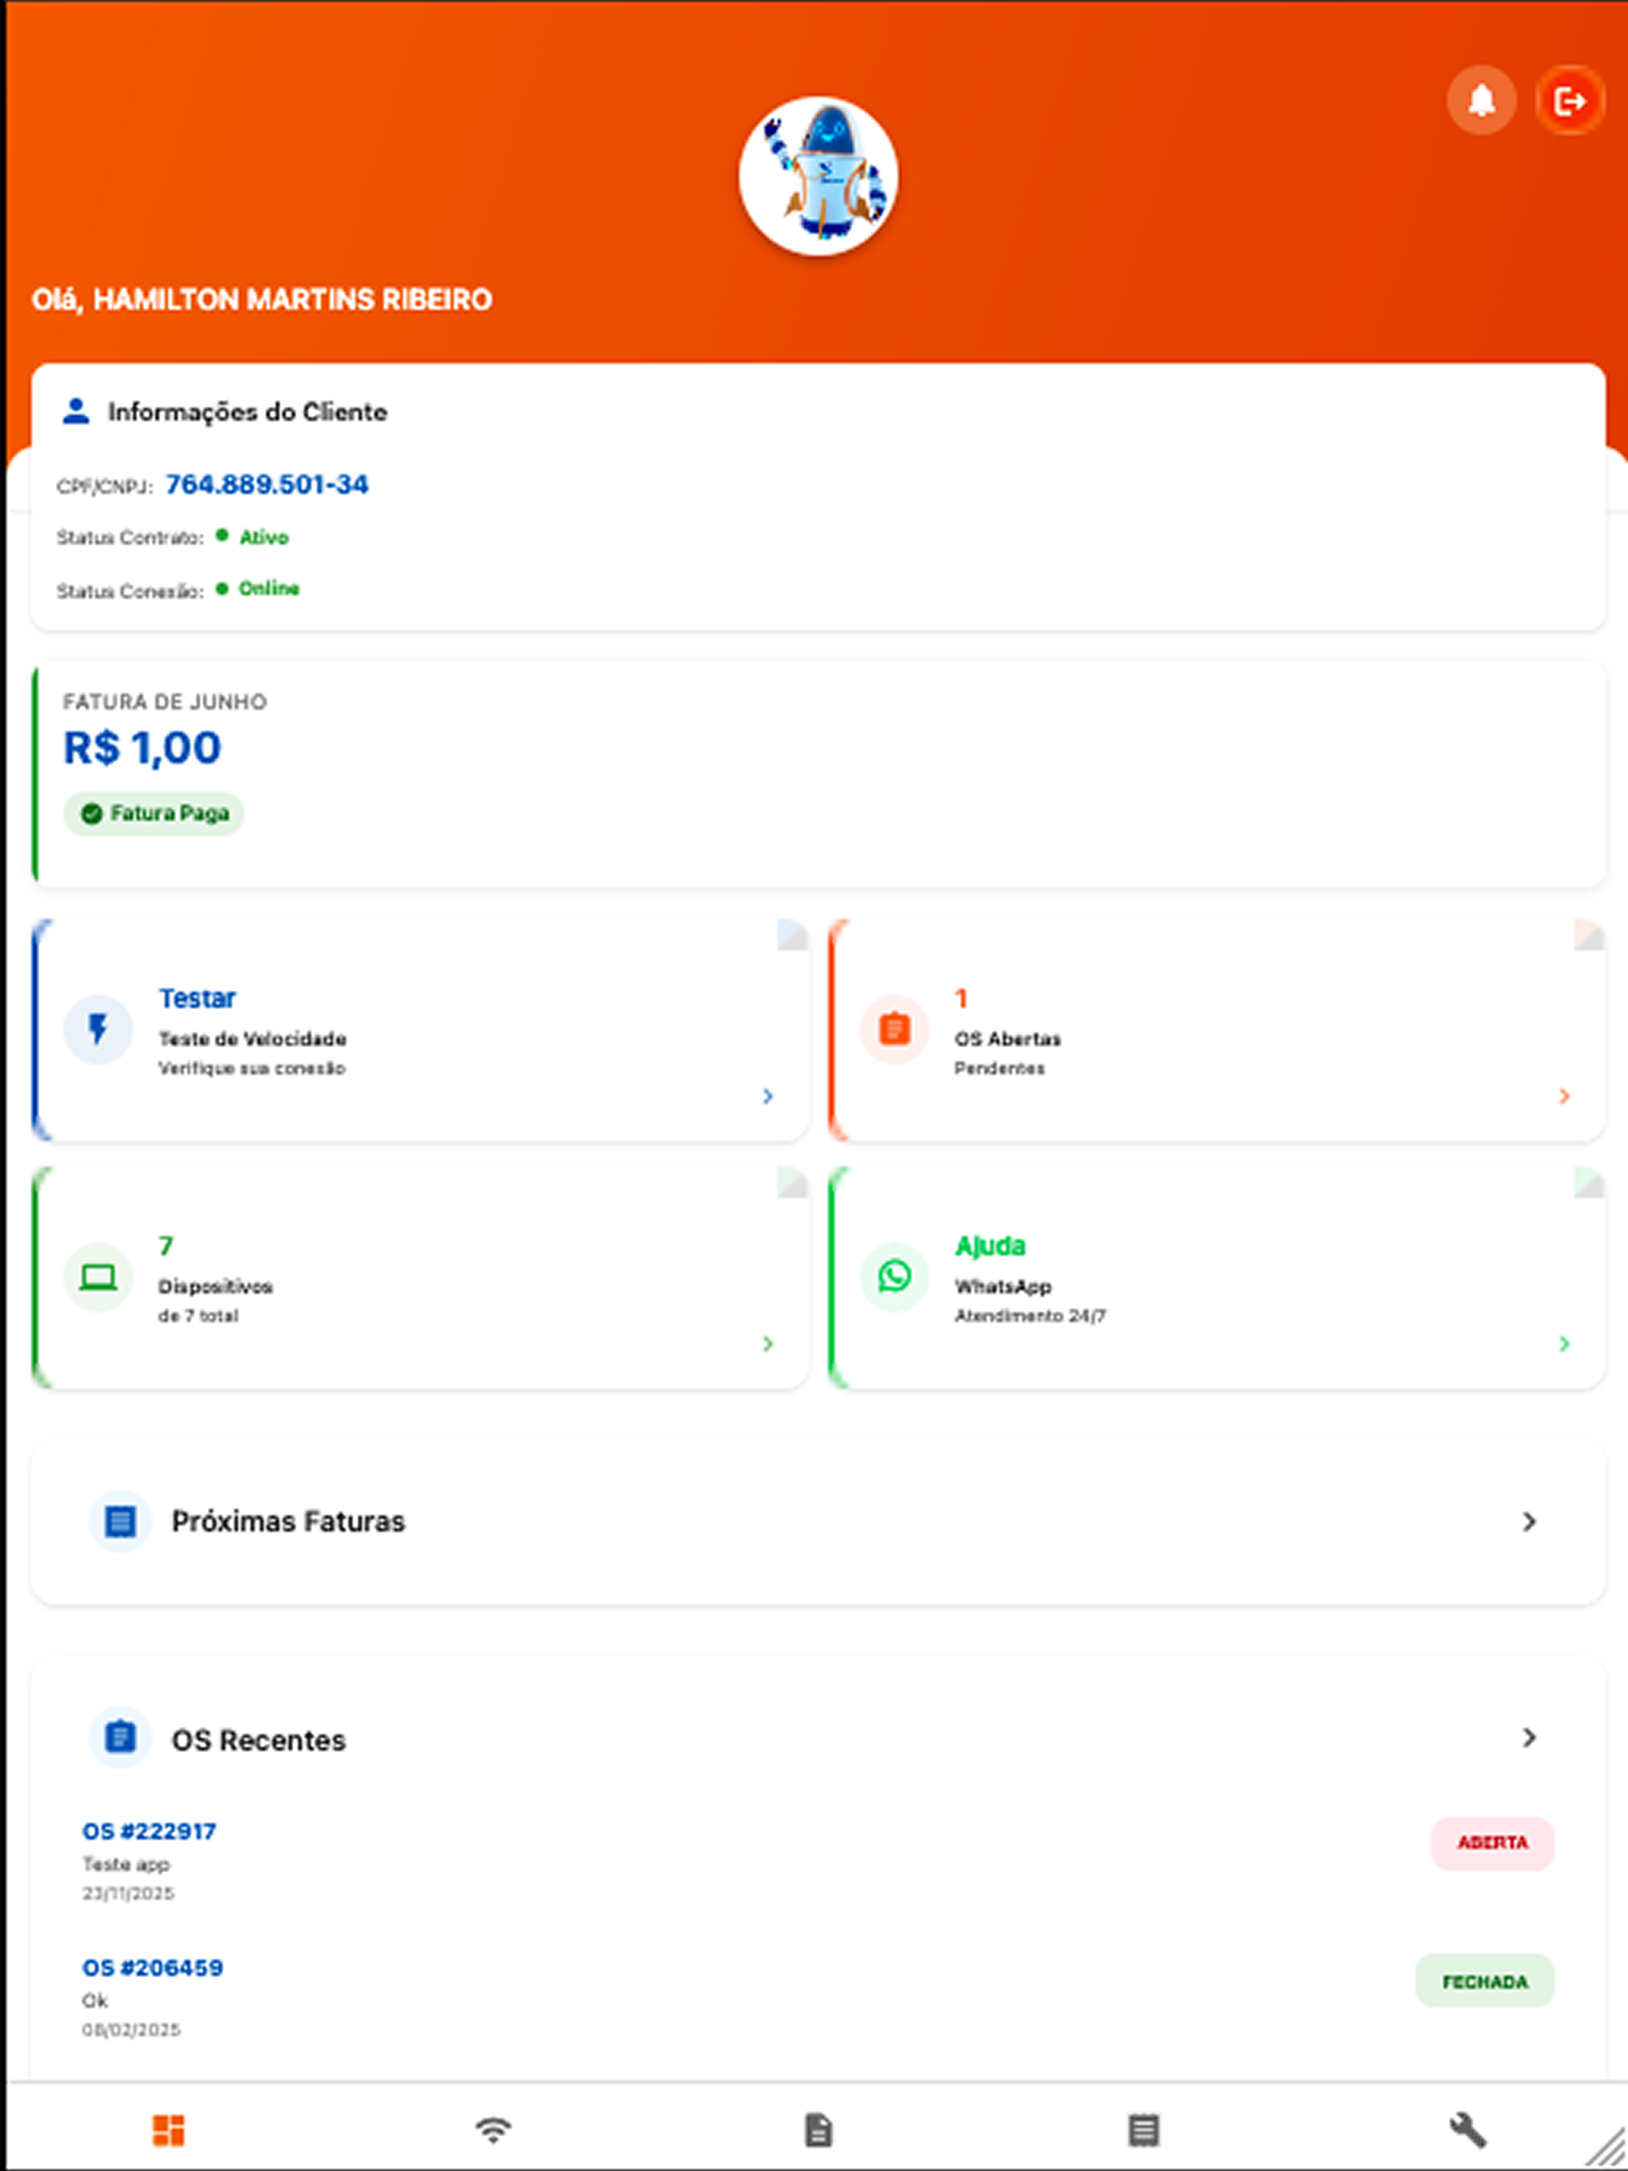Open OS Abertas pending card
This screenshot has width=1628, height=2171.
[1217, 1029]
